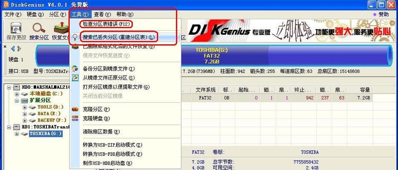Expand the TOSHIBA(G:) tree node

pyautogui.click(x=17, y=134)
